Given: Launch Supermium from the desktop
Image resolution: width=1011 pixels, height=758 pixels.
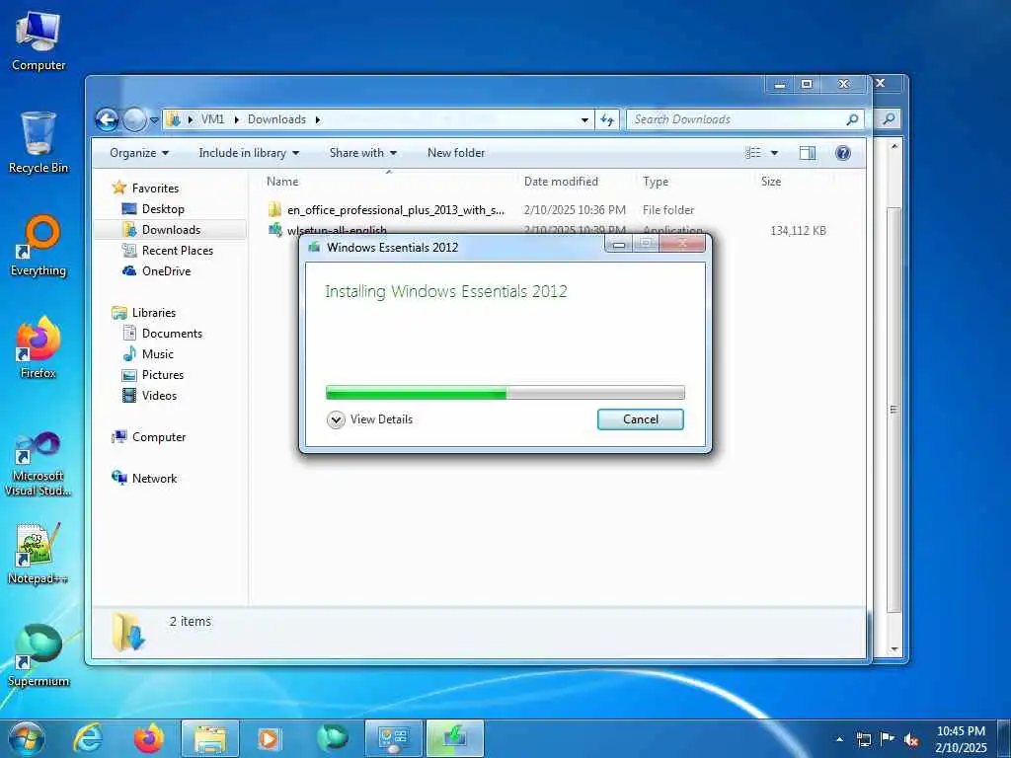Looking at the screenshot, I should coord(39,655).
